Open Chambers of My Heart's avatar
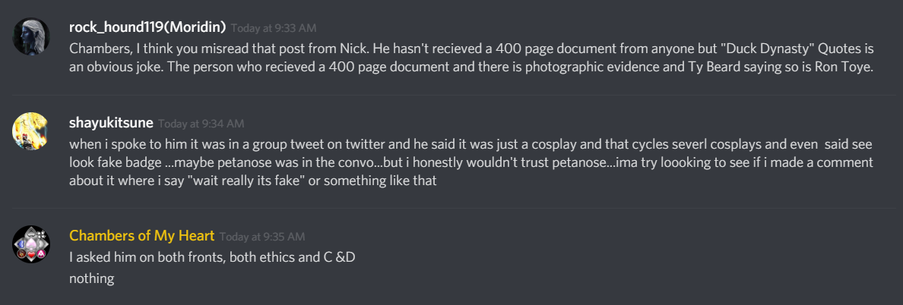Viewport: 903px width, 305px height. coord(31,244)
